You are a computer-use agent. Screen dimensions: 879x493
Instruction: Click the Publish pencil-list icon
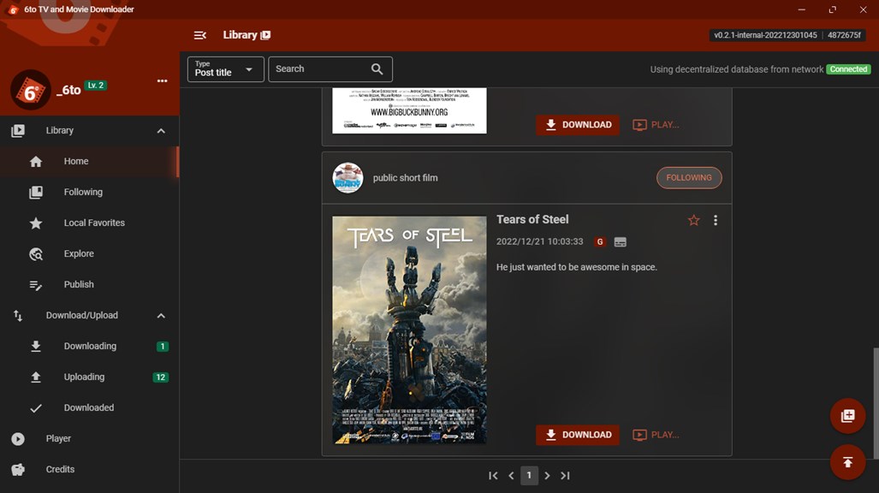[x=36, y=285]
